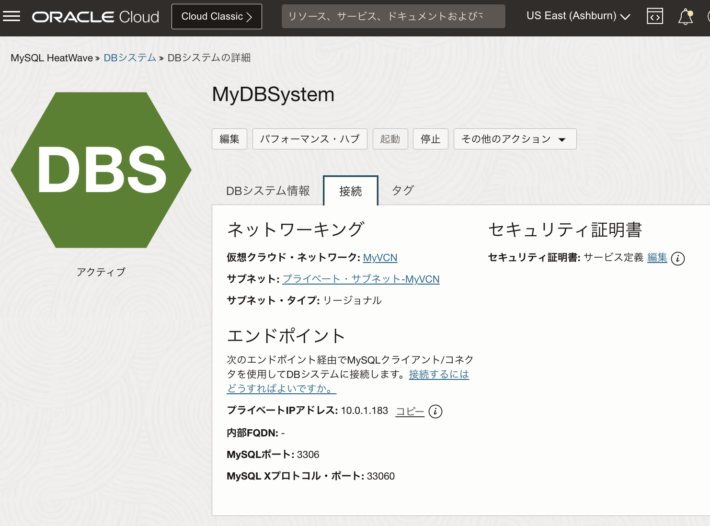Show info about the security certificate
The width and height of the screenshot is (710, 526).
click(678, 259)
